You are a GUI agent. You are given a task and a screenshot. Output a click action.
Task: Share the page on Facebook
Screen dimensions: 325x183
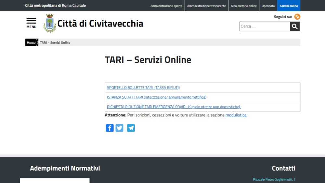coord(110,128)
